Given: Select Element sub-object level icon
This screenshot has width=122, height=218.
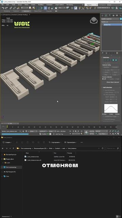Looking at the screenshot, I should pos(116,60).
